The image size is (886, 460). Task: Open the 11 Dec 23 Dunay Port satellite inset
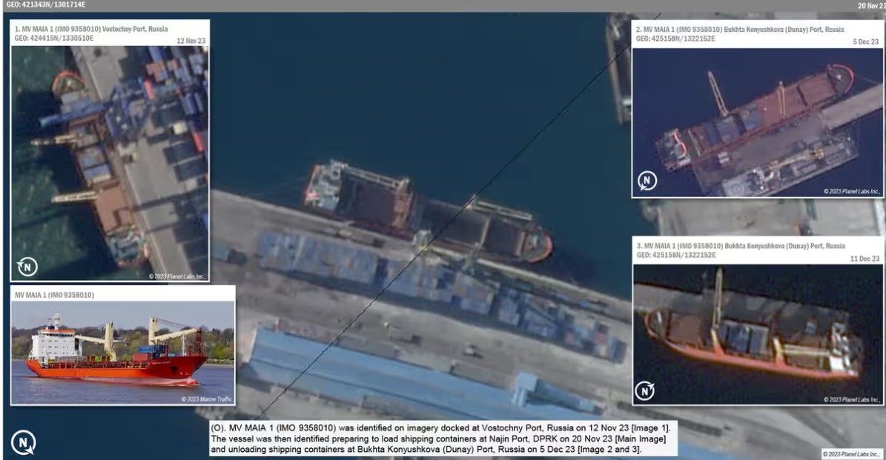(x=756, y=333)
